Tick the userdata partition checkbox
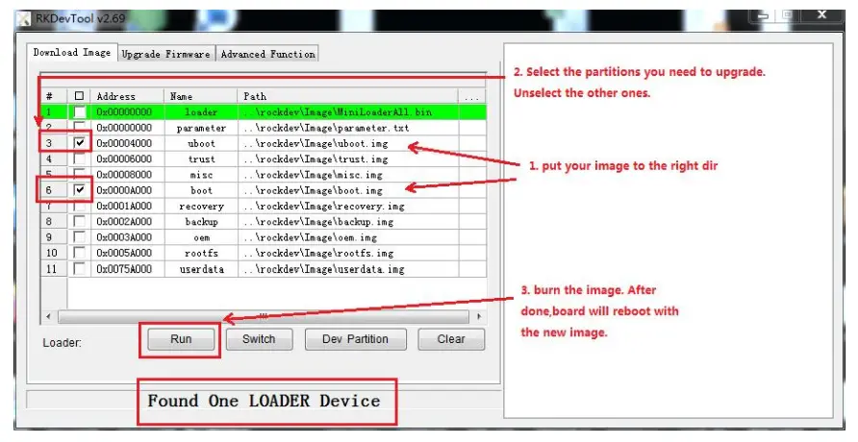Image resolution: width=858 pixels, height=442 pixels. [80, 269]
